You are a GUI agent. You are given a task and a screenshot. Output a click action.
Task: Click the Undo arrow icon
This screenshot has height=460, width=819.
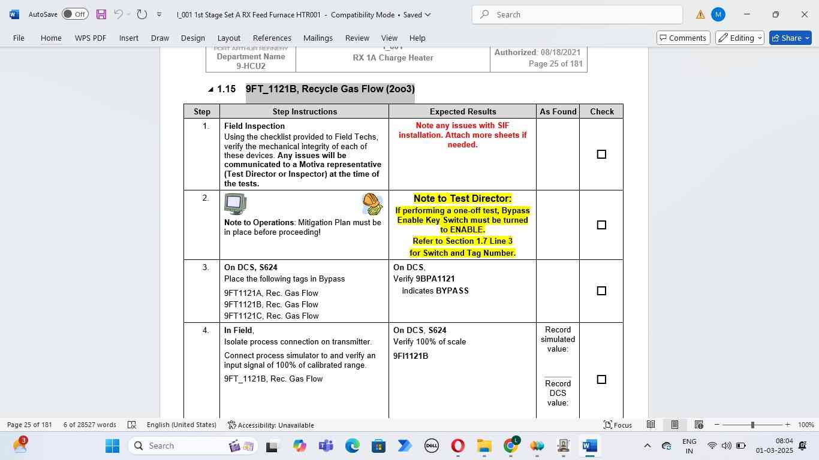coord(118,14)
